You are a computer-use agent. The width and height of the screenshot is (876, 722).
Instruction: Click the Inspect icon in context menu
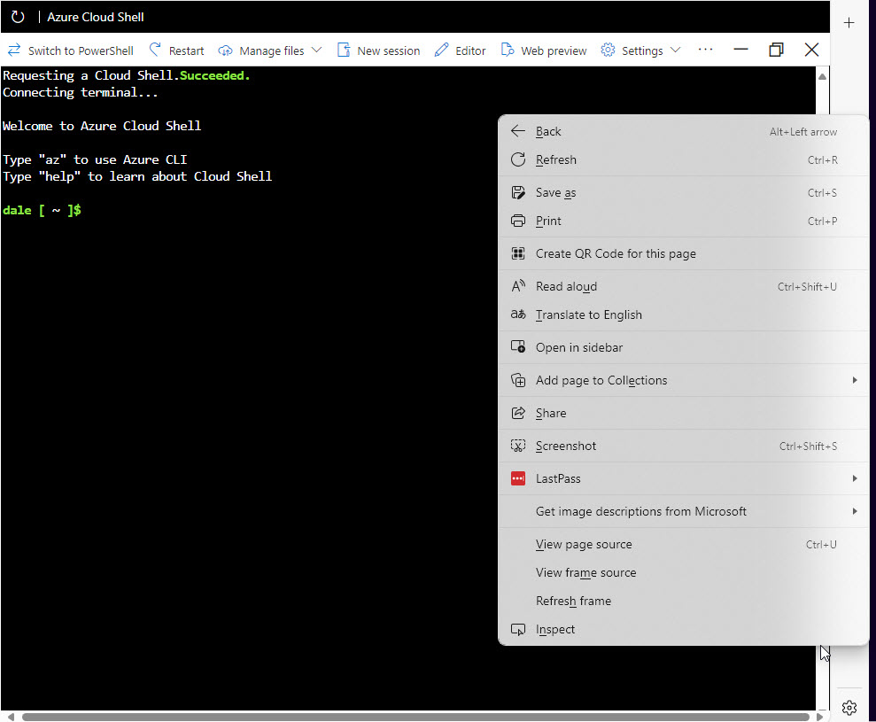518,629
